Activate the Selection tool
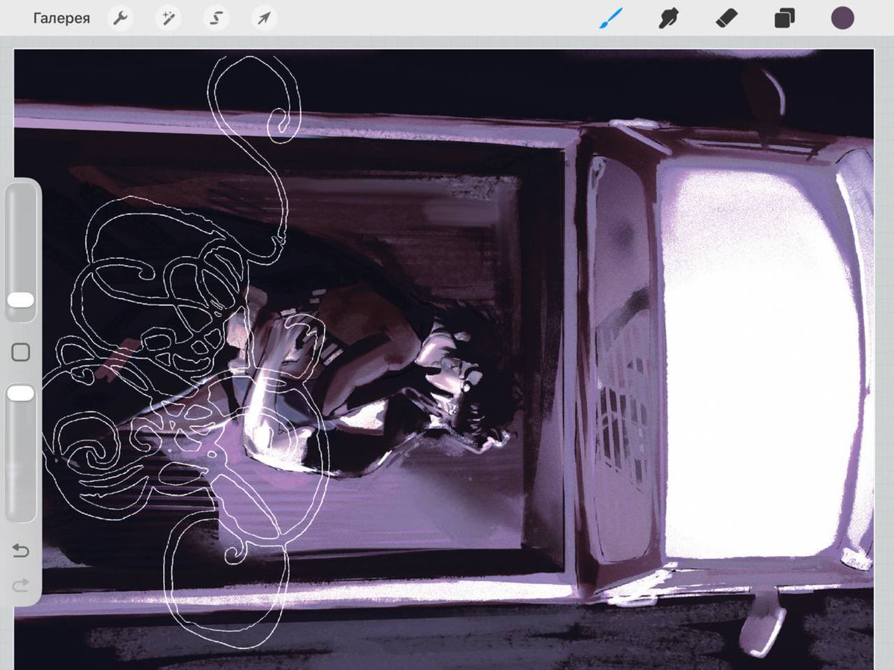Screen dimensions: 894x670 coord(216,19)
